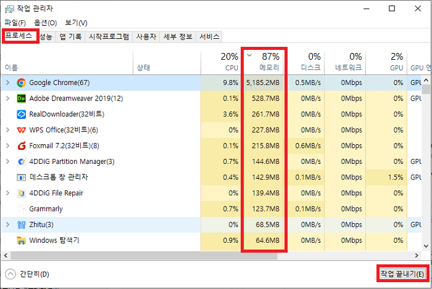The height and width of the screenshot is (289, 432).
Task: Click the vertical scrollbar thumb
Action: click(x=426, y=89)
